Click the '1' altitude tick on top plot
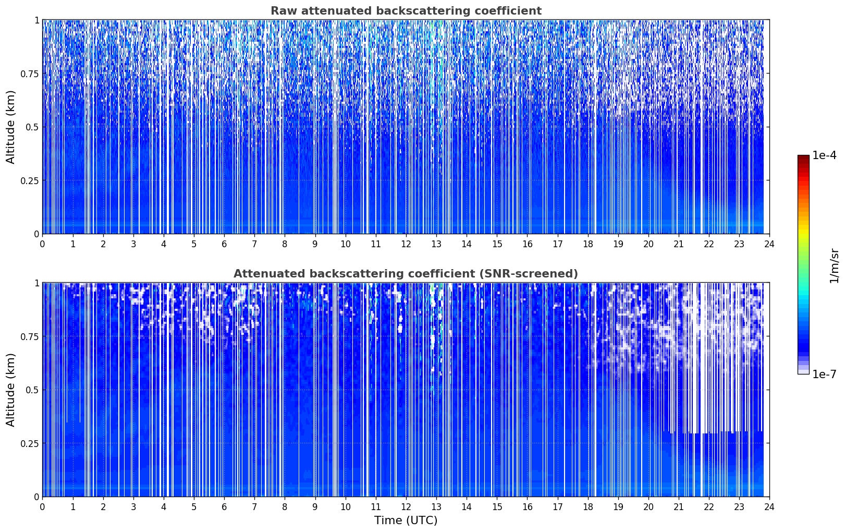Image resolution: width=845 pixels, height=532 pixels. pyautogui.click(x=36, y=20)
